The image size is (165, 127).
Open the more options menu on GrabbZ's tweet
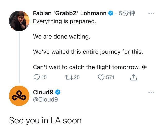point(151,13)
